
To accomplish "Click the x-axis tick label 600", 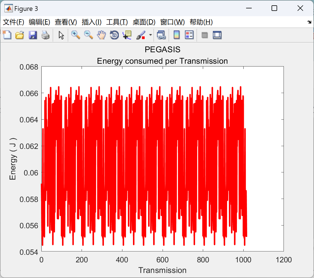I will click(162, 260).
